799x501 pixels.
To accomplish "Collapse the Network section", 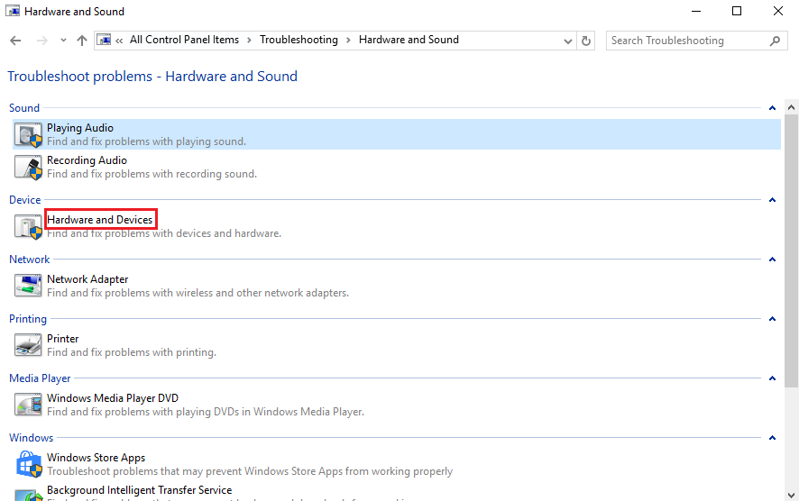I will pos(773,260).
